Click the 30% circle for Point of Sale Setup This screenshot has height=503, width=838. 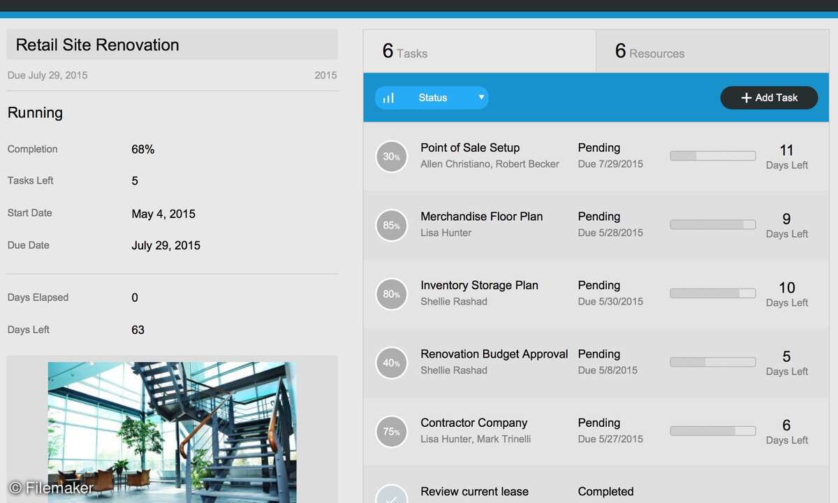point(392,156)
